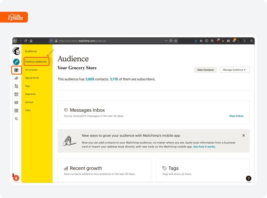The image size is (267, 198).
Task: Open the browser library icon
Action: [201, 41]
